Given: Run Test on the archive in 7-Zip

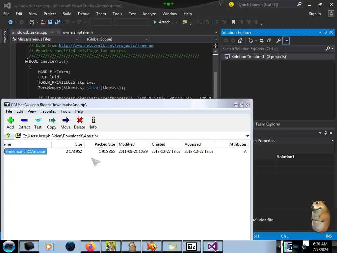Looking at the screenshot, I should point(38,123).
